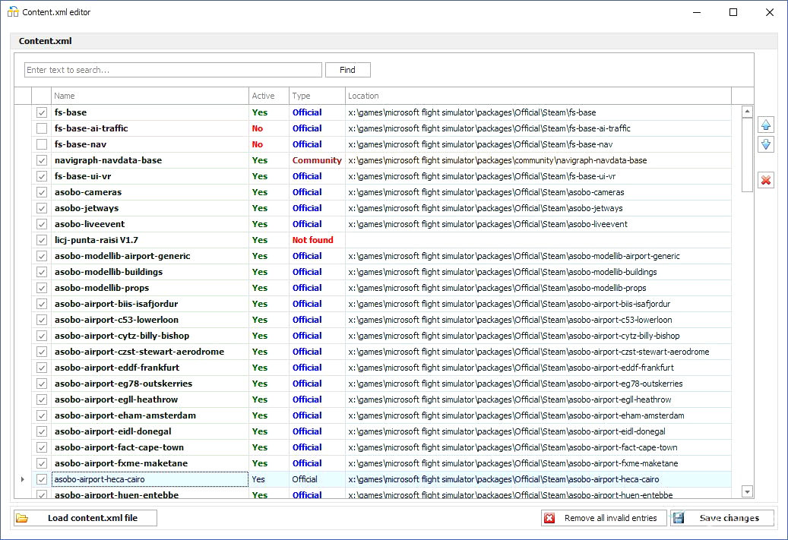Image resolution: width=788 pixels, height=540 pixels.
Task: Click the Content.xml editor app icon in title bar
Action: point(13,12)
